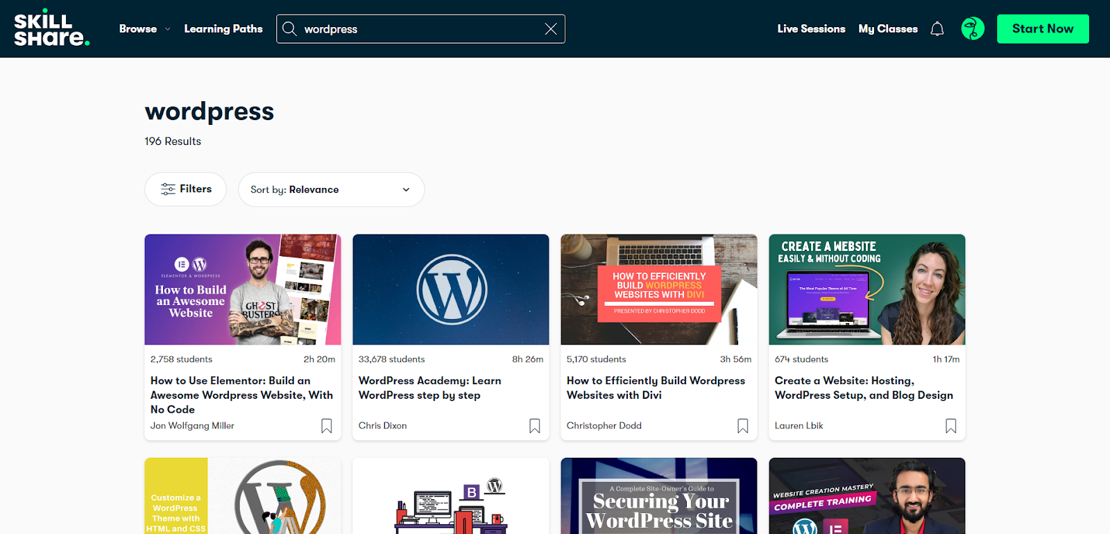Screen dimensions: 1110x534
Task: Open Live Sessions
Action: (x=811, y=29)
